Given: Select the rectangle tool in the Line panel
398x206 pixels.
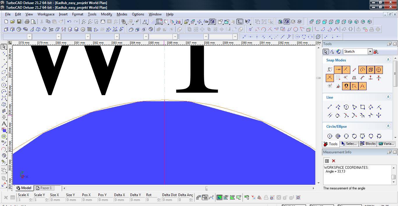Looking at the screenshot, I should pos(362,107).
